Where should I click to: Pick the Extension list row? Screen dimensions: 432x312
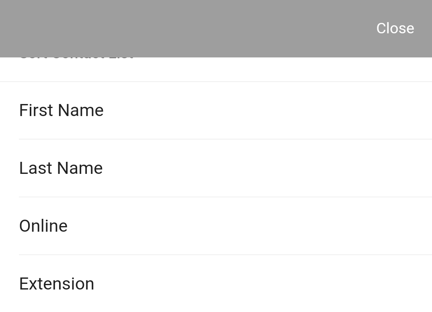pos(216,283)
